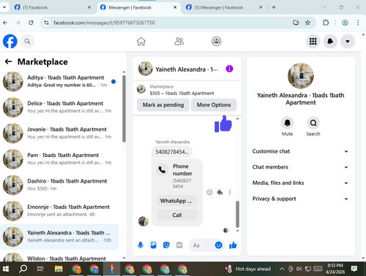Open Windows taskbar search
Viewport: 366px width, 276px height.
[x=23, y=269]
